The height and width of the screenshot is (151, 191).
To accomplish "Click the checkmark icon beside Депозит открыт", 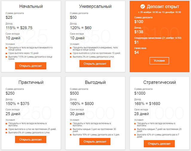I will click(143, 7).
